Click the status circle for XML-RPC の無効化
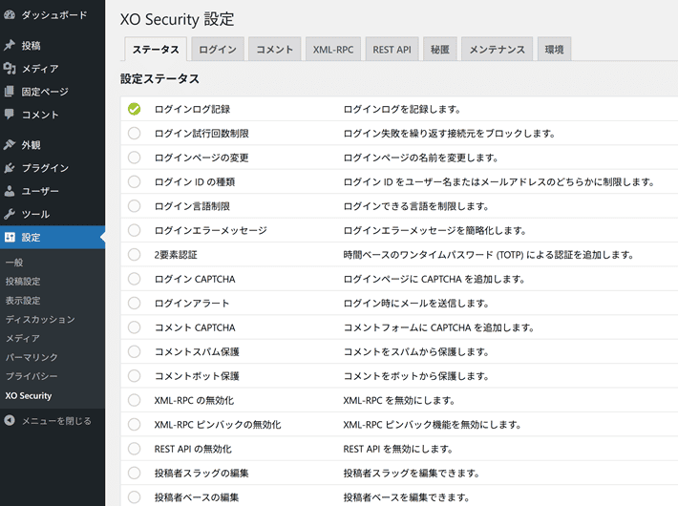This screenshot has width=678, height=506. [x=134, y=400]
